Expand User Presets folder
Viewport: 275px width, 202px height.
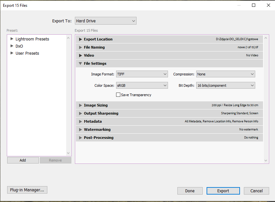pos(12,53)
